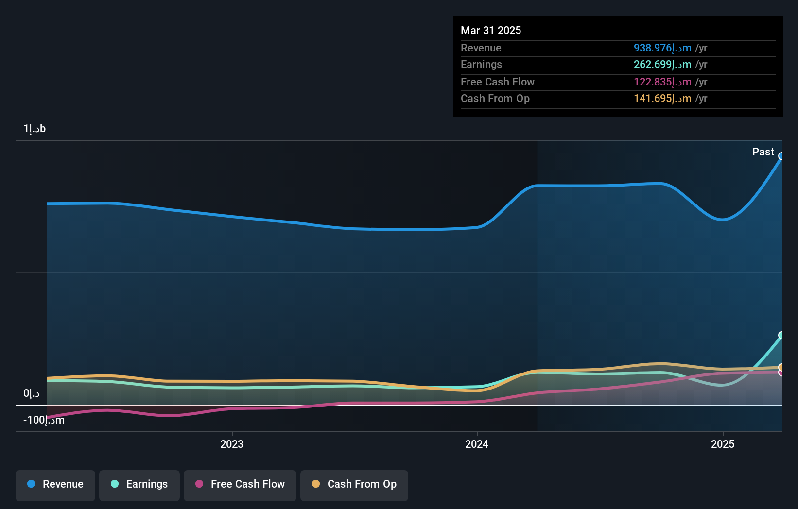Click the Earnings endpoint marker on chart
Viewport: 798px width, 509px height.
click(x=781, y=335)
